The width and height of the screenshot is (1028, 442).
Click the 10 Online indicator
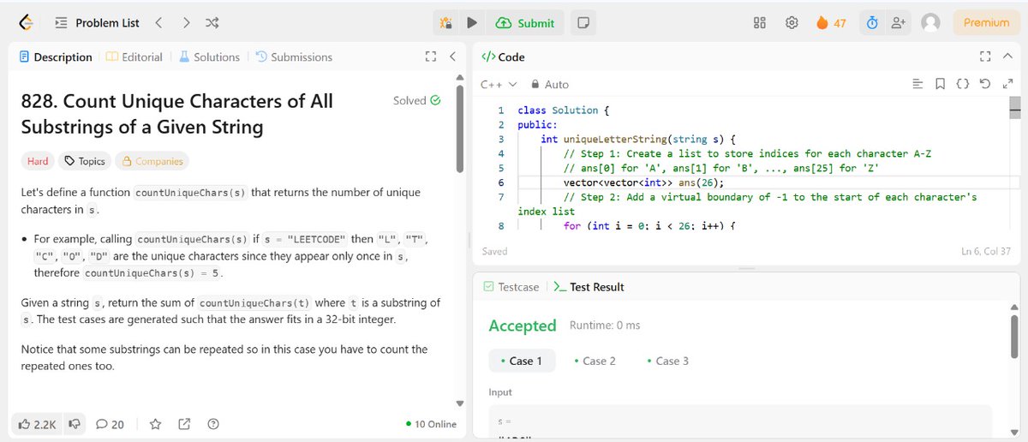431,424
